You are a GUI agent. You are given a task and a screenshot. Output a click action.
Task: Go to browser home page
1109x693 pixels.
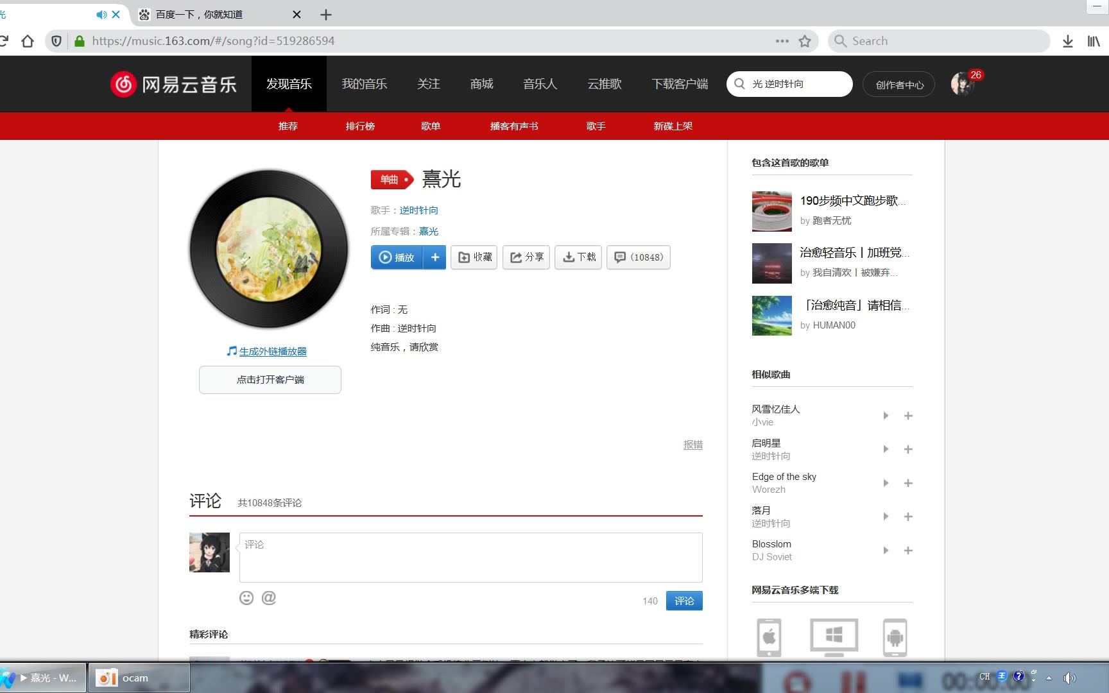tap(28, 41)
